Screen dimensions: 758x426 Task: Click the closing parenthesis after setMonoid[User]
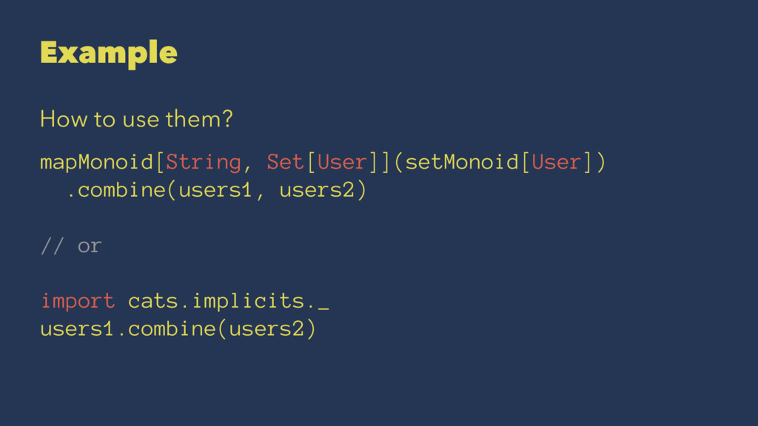(x=601, y=162)
